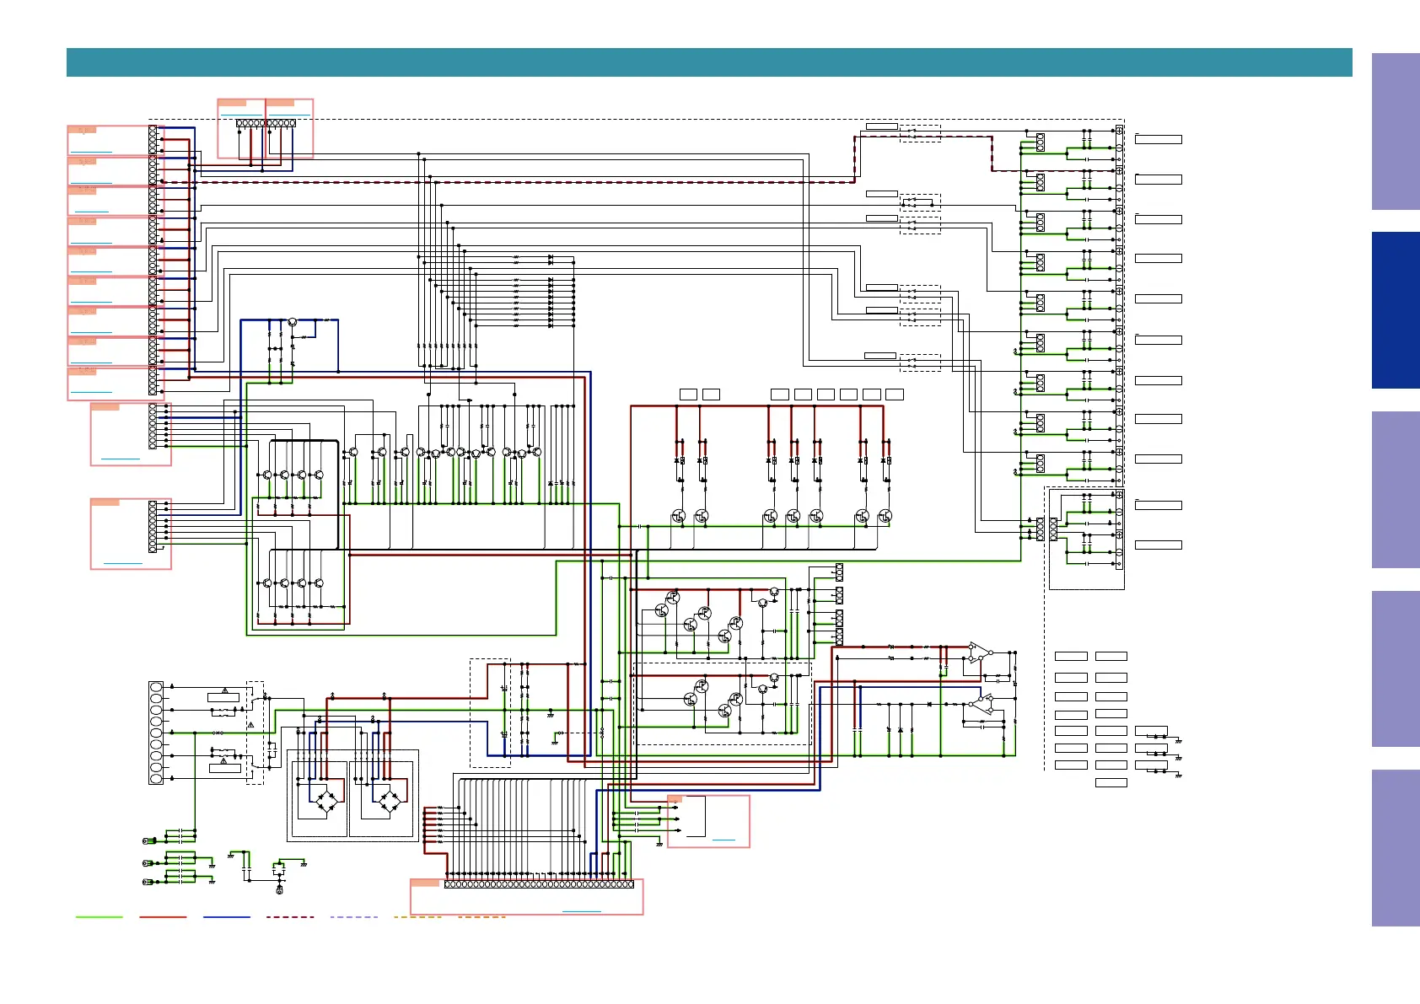Screen dimensions: 1420x1004
Task: Follow the link in the sixth left connector box
Action: pyautogui.click(x=91, y=302)
